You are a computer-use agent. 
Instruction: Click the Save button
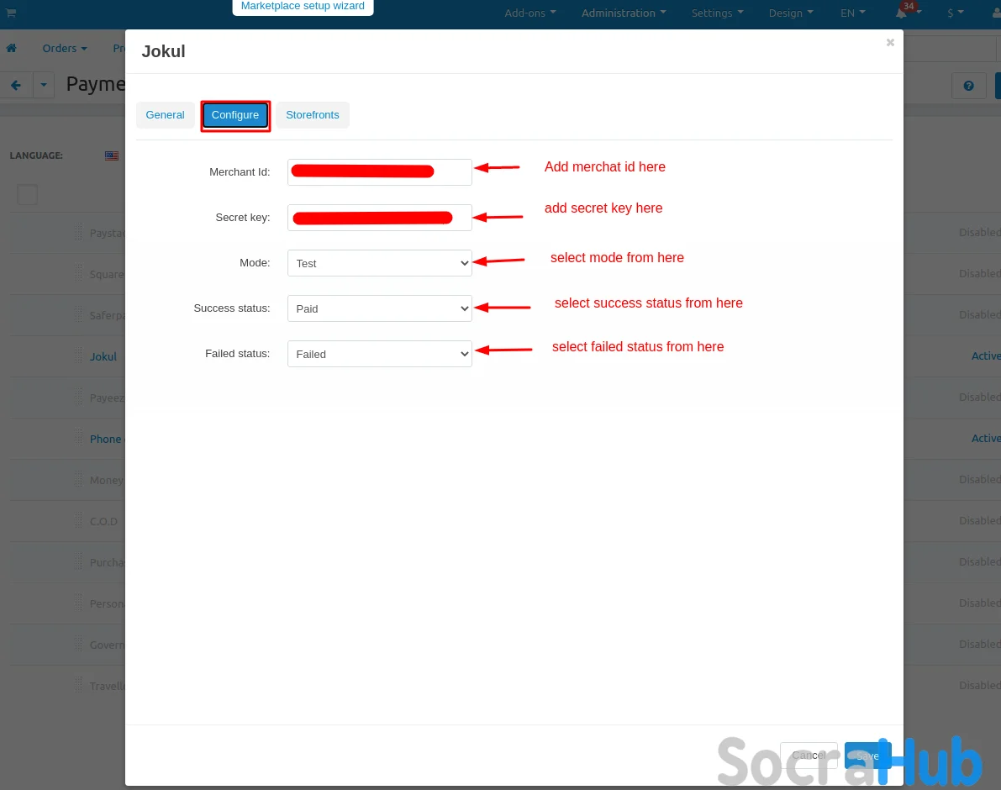[867, 756]
